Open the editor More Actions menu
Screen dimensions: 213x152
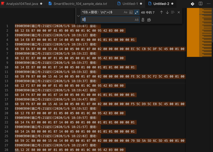click(208, 4)
